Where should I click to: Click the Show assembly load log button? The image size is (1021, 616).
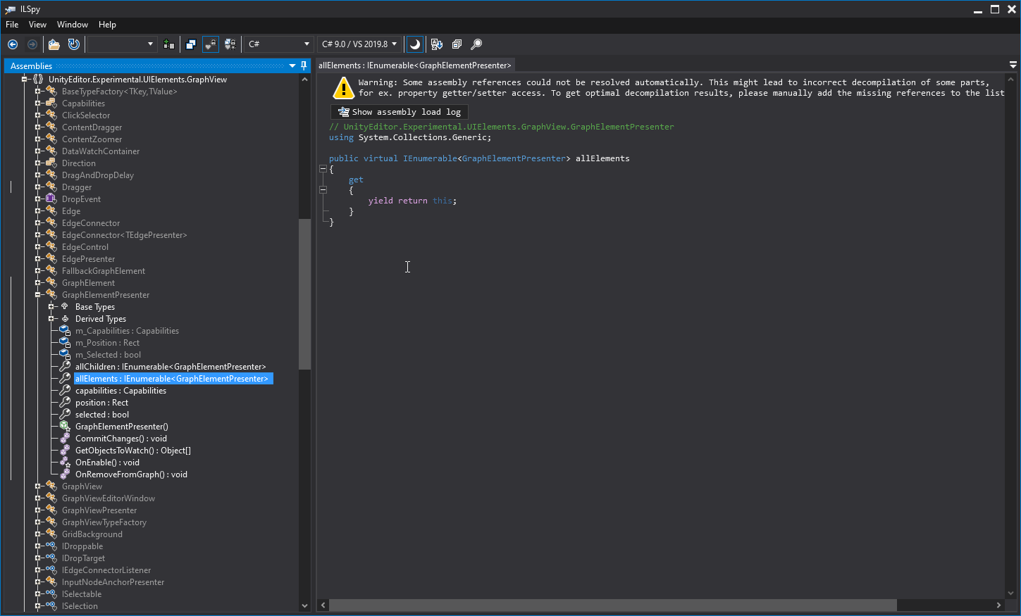[x=399, y=111]
